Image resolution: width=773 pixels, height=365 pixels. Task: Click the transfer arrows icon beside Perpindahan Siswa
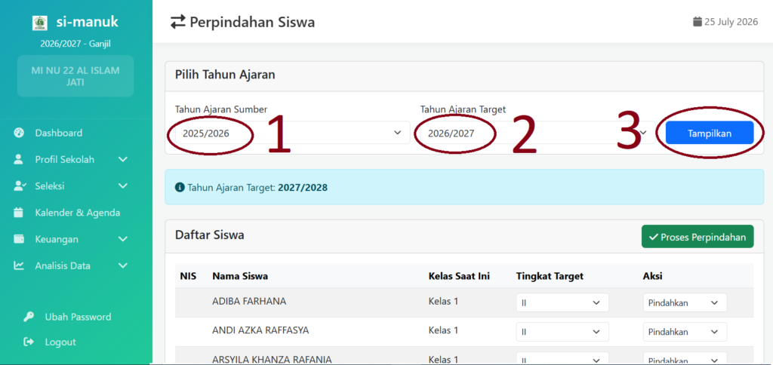click(x=178, y=22)
